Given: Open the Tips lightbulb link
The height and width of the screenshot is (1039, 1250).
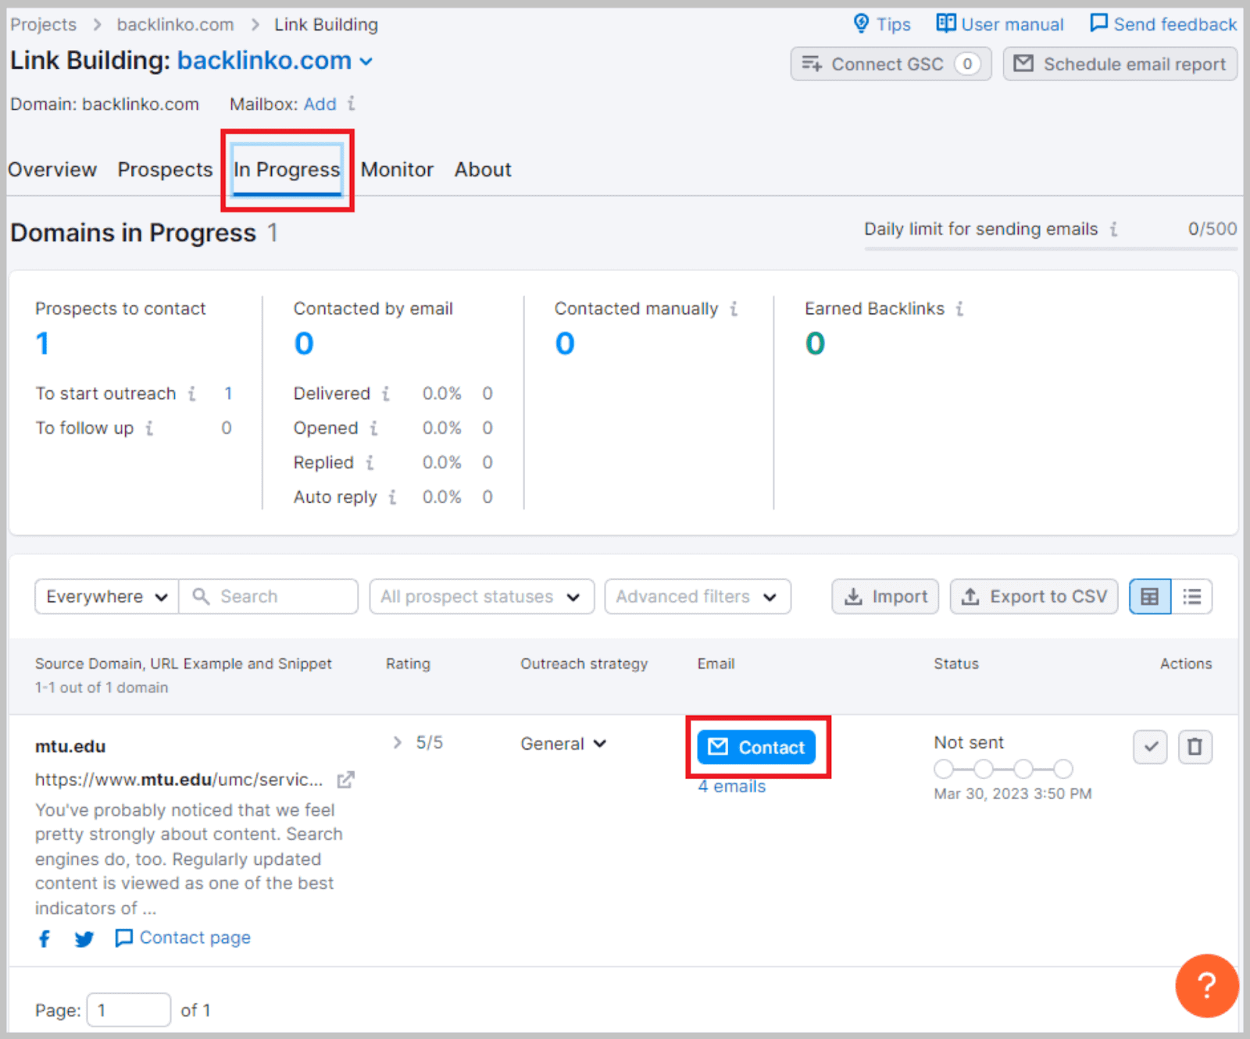Looking at the screenshot, I should coord(882,24).
